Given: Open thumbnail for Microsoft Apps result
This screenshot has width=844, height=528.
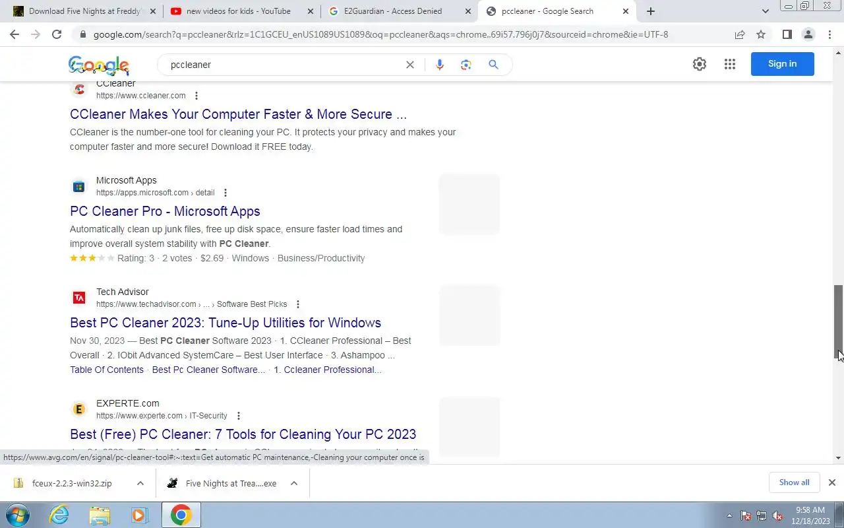Looking at the screenshot, I should click(469, 204).
